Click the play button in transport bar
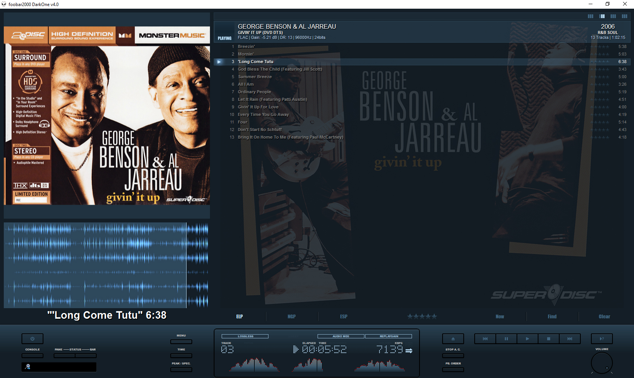The image size is (634, 378). click(x=528, y=339)
